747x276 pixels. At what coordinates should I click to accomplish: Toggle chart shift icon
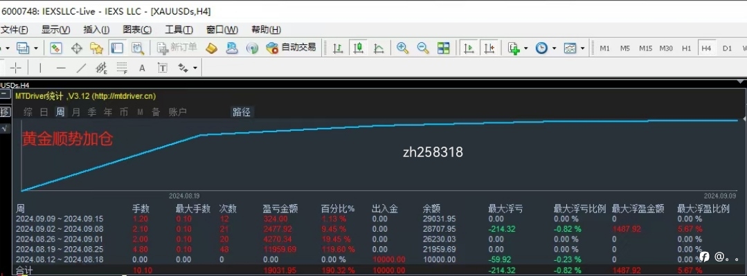click(489, 48)
